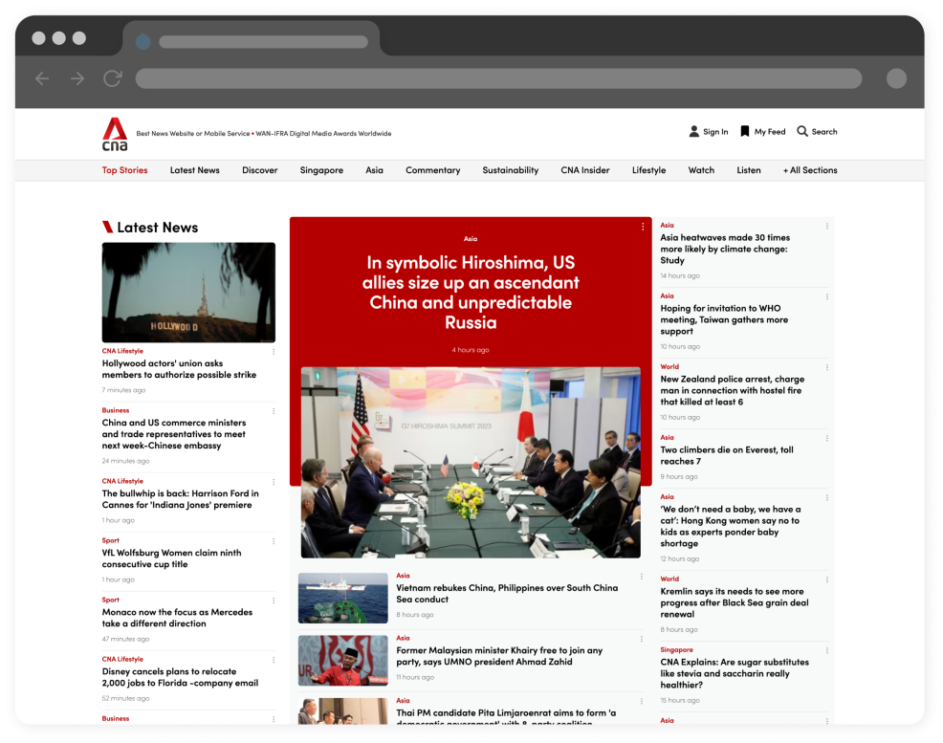Click the browser back arrow
This screenshot has height=743, width=943.
pos(42,78)
